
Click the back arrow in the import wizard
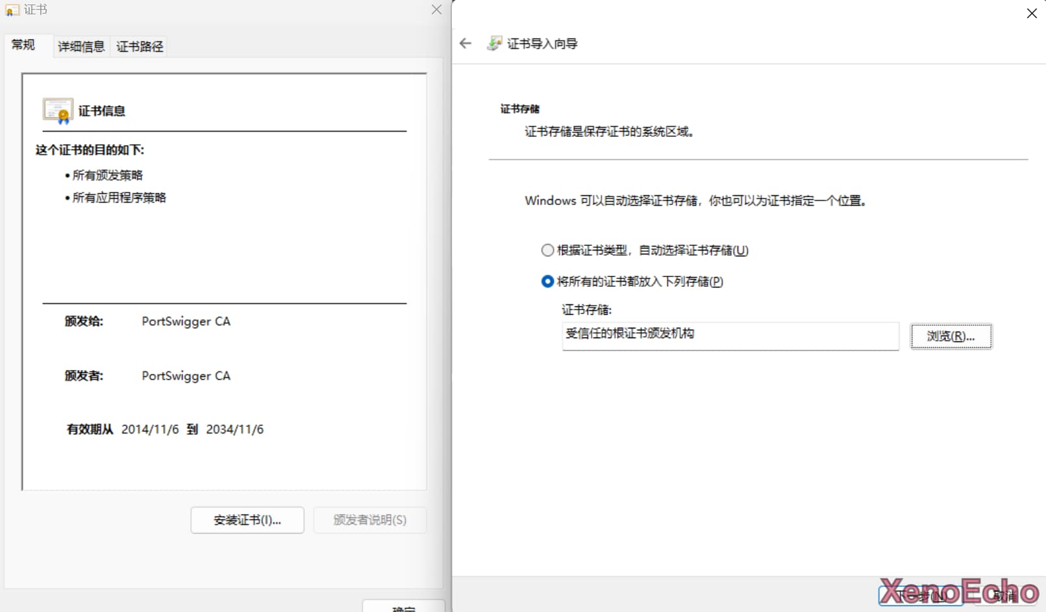point(465,43)
